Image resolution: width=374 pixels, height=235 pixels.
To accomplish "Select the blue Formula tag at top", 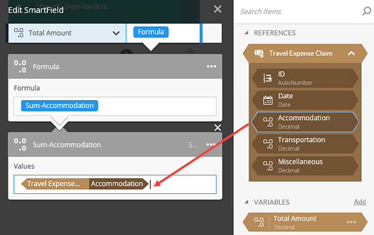I will 151,32.
